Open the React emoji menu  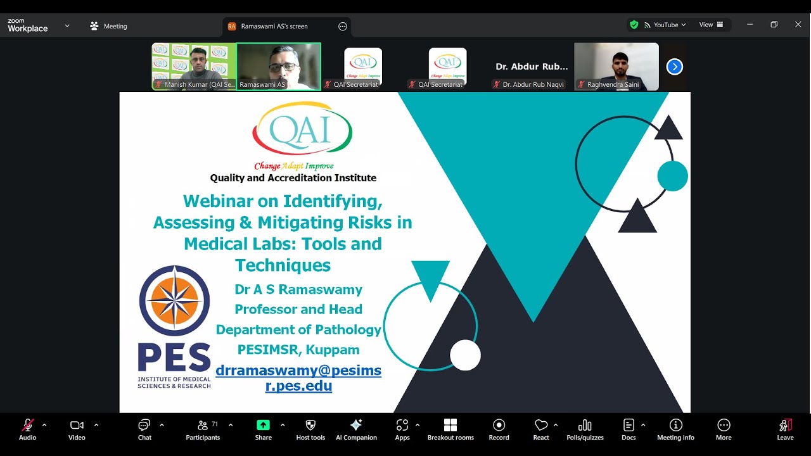point(541,429)
